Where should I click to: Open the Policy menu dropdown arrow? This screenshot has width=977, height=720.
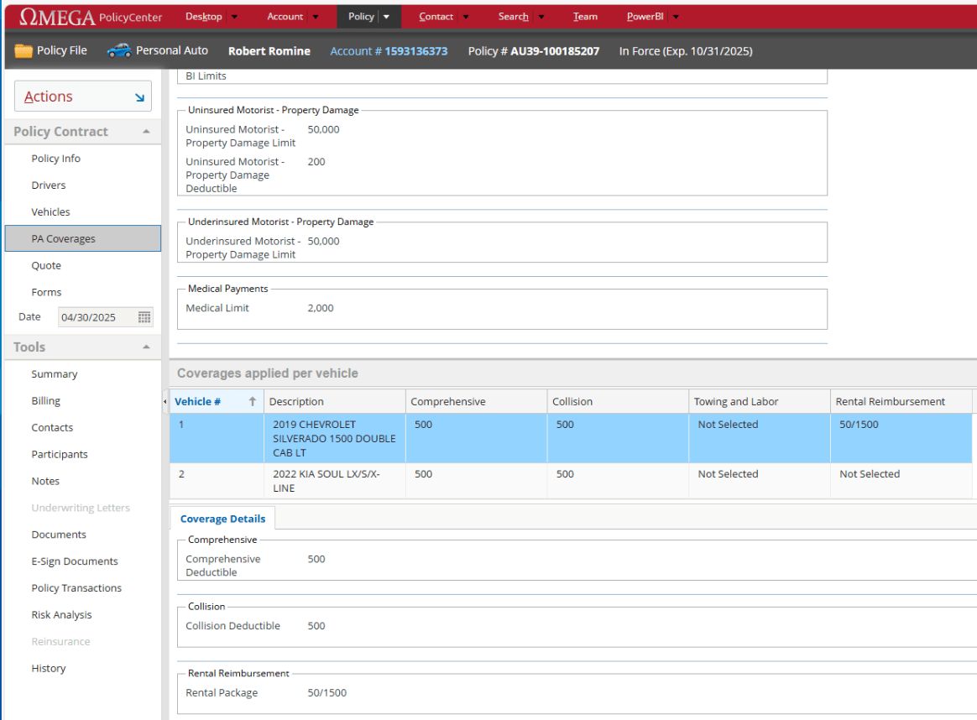(x=386, y=17)
